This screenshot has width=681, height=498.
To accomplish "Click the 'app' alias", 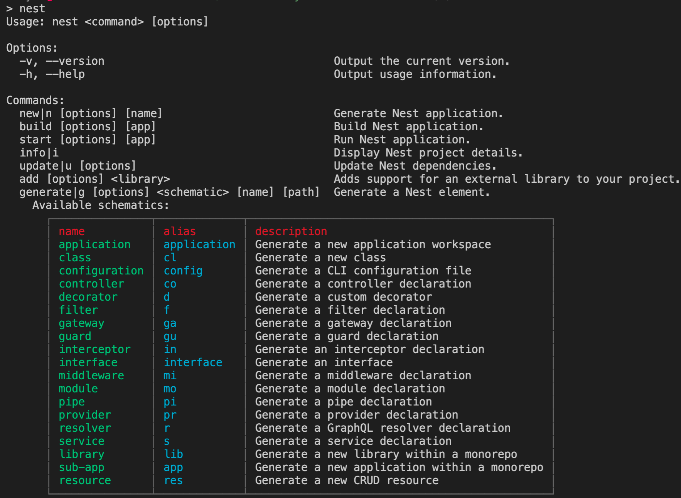I will (173, 468).
